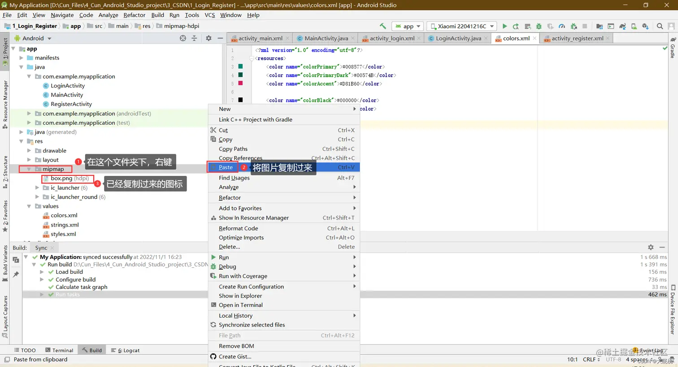Toggle view icon in Build panel sidebar

(16, 260)
